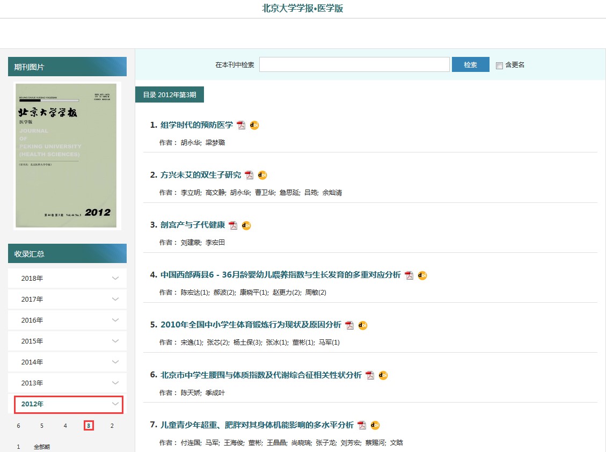Focus the 在本刊中检索 search field

354,64
